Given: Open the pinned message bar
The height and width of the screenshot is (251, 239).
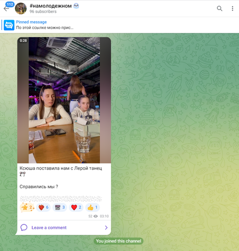Looking at the screenshot, I should (x=119, y=25).
